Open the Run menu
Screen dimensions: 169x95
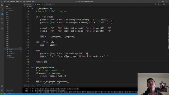24,1
